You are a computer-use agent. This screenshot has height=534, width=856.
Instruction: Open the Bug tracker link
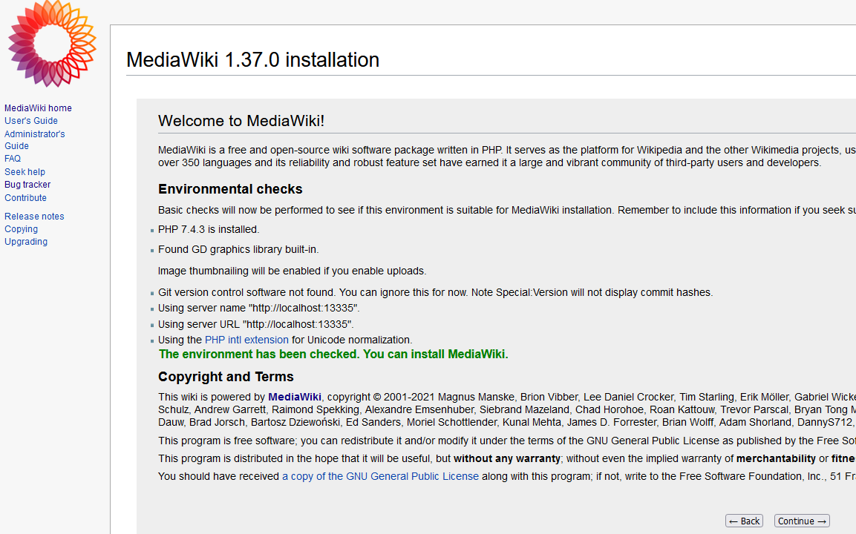point(27,185)
